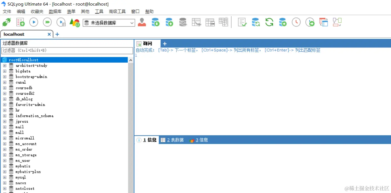This screenshot has width=391, height=193.
Task: Close the localhost connection tab
Action: 49,34
